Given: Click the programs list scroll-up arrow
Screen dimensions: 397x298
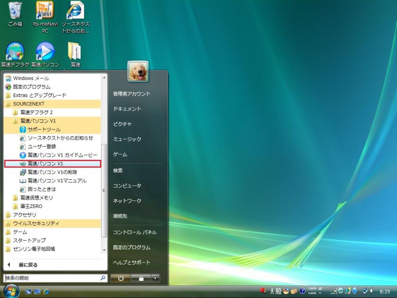Looking at the screenshot, I should click(x=104, y=77).
